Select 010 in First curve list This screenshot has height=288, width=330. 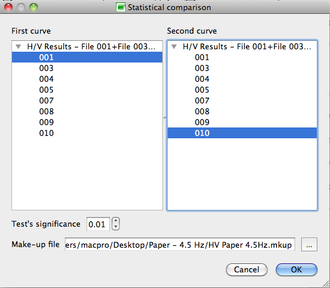pyautogui.click(x=87, y=133)
